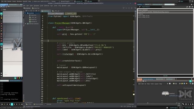Select project.py in the project tree
This screenshot has width=194, height=109.
[x=33, y=19]
